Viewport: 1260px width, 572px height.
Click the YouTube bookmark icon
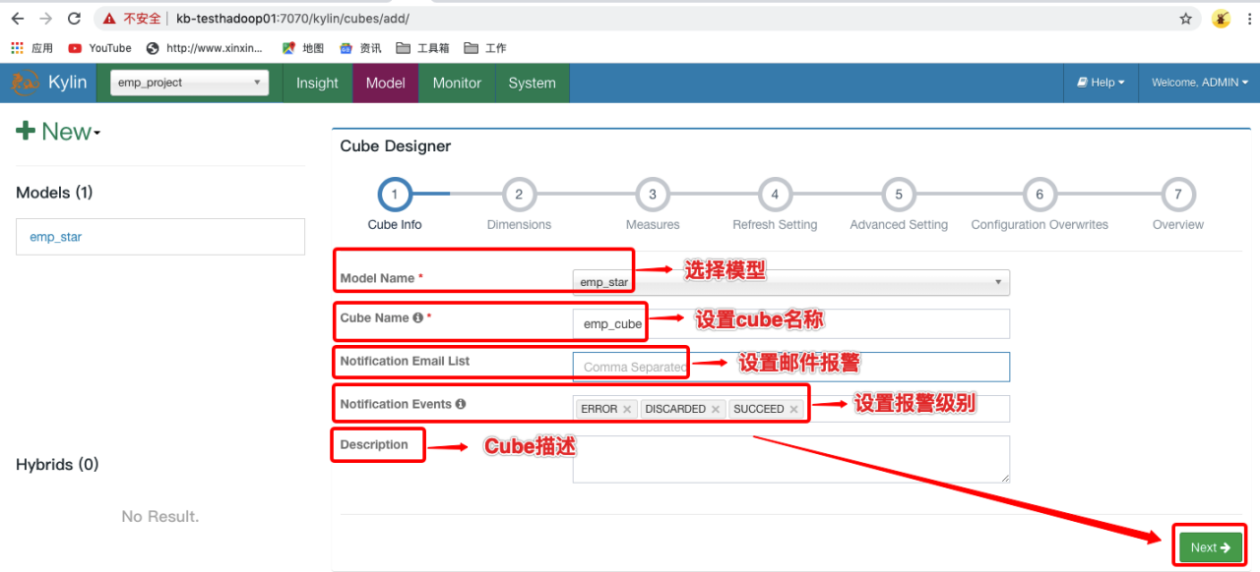(74, 47)
